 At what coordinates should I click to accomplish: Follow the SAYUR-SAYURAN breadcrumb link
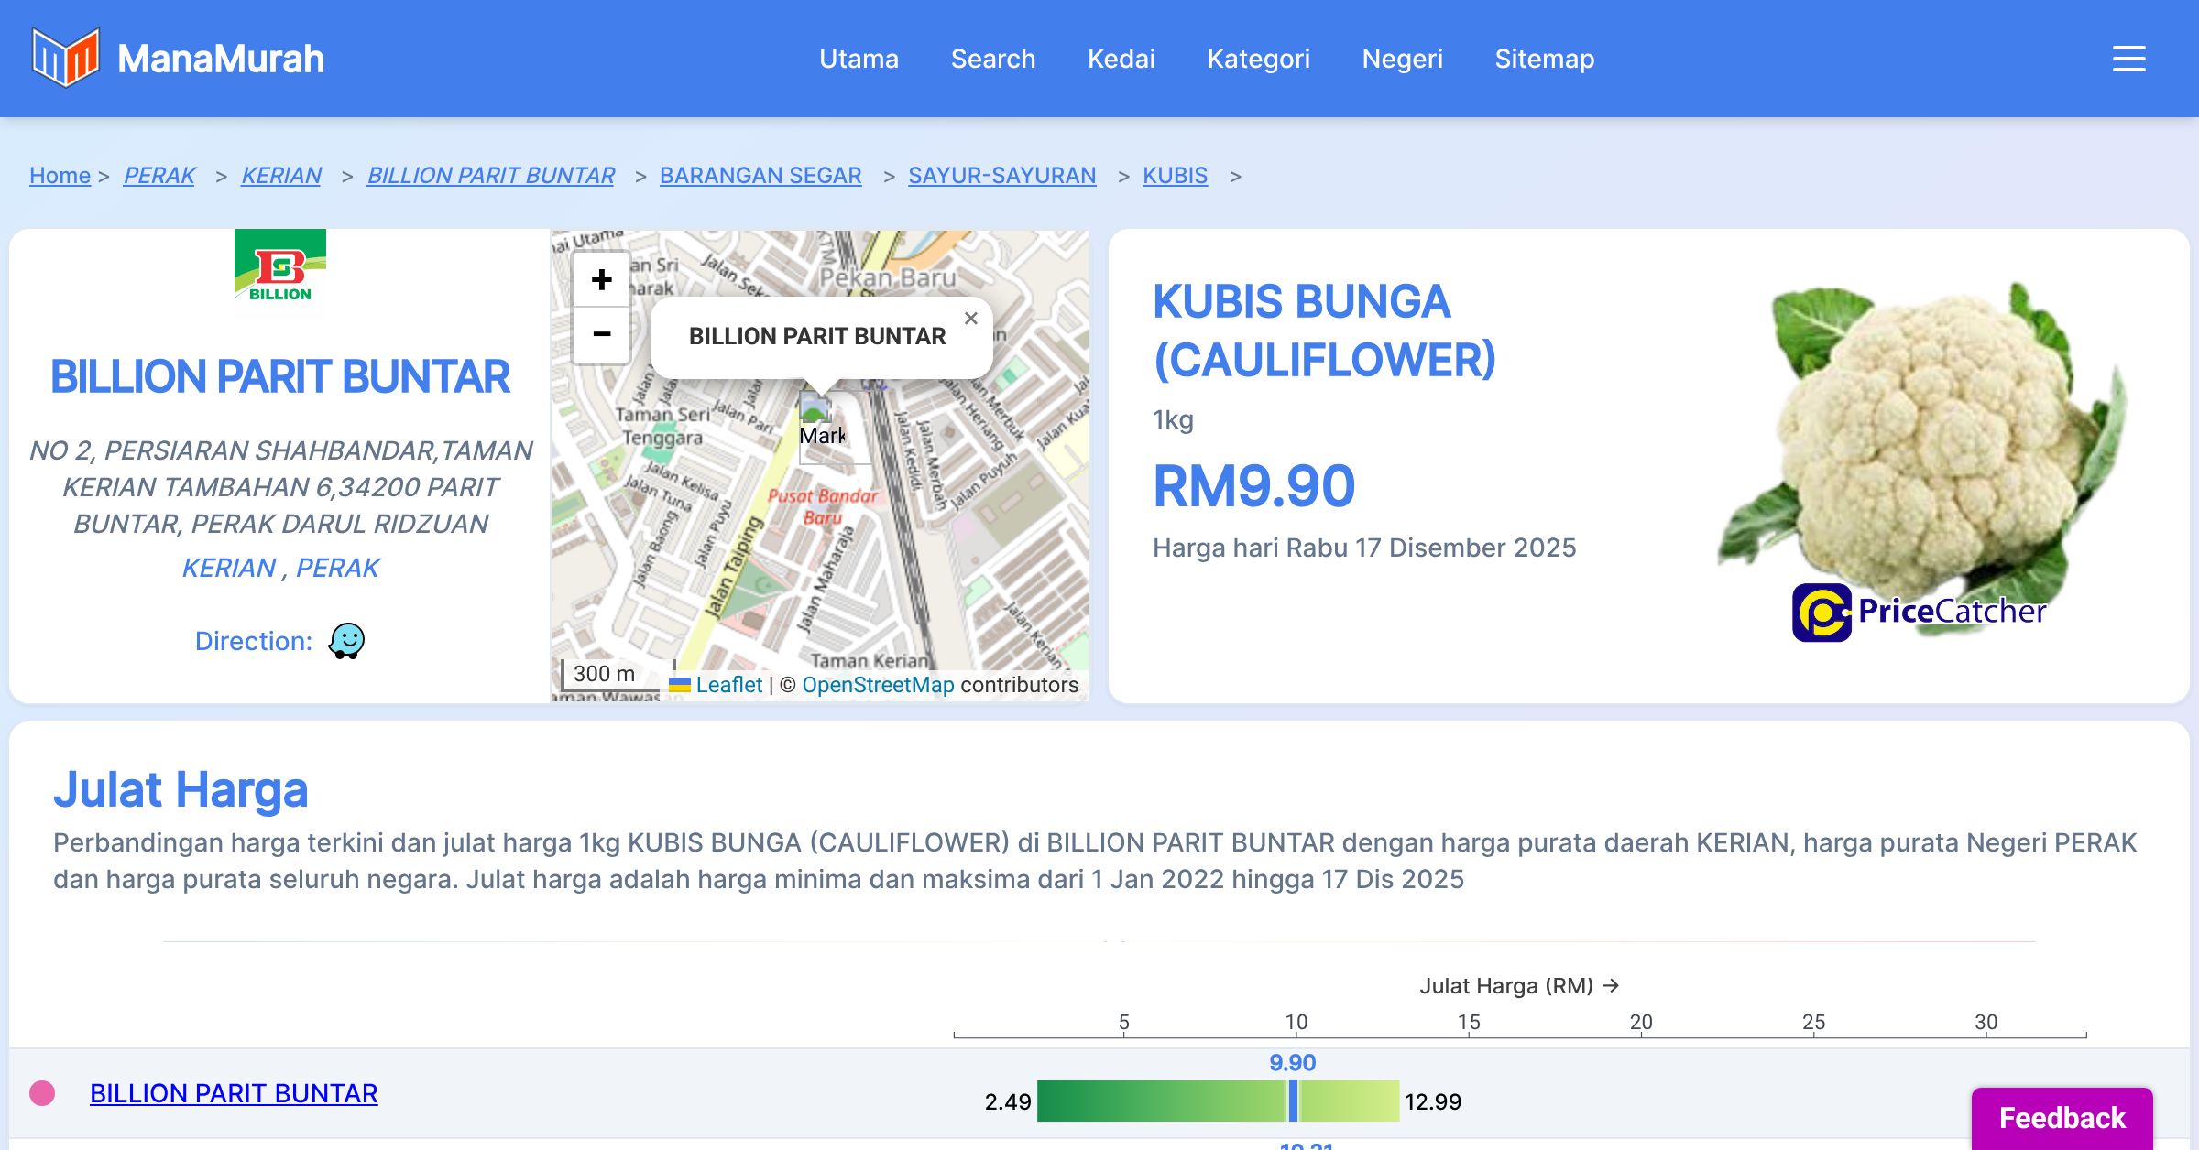tap(1001, 175)
